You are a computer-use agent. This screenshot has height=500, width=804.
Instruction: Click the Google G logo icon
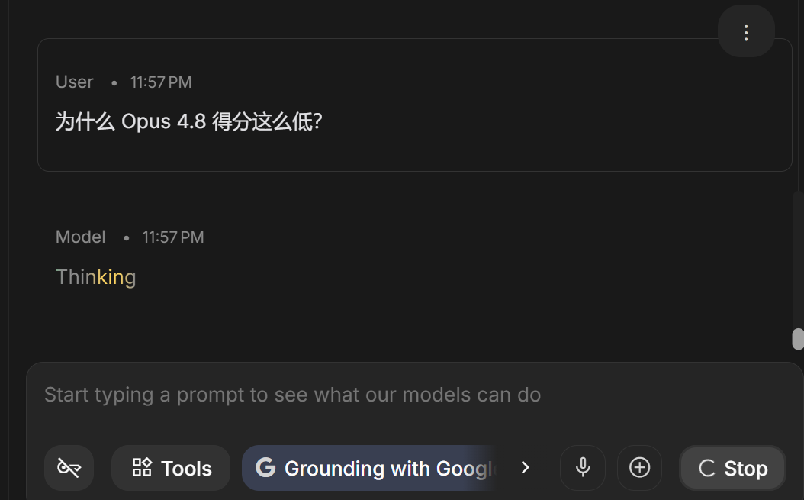coord(265,468)
